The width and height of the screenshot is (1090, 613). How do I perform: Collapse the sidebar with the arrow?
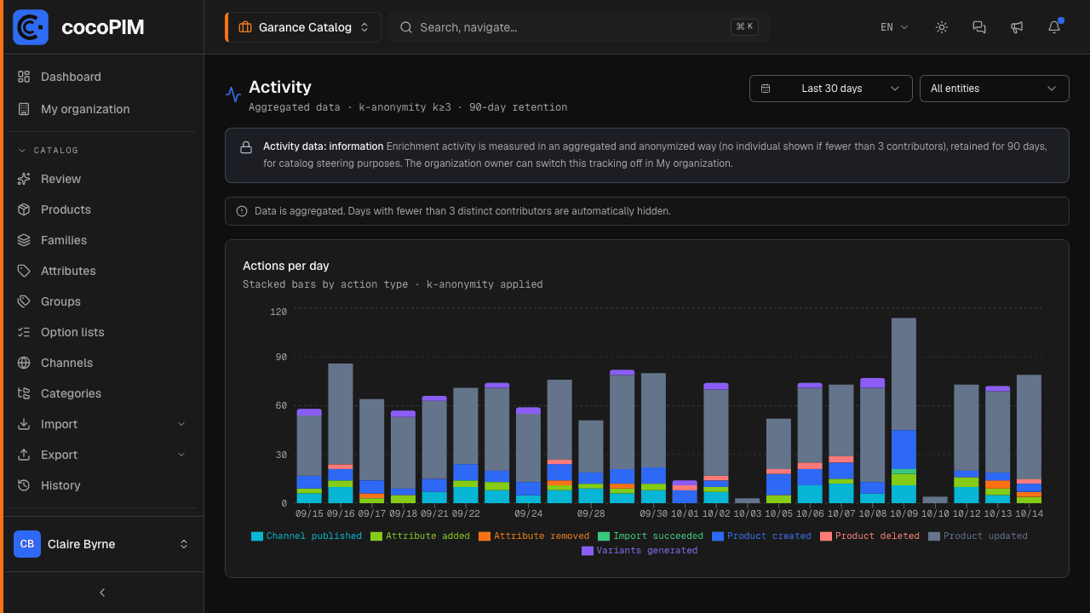(102, 593)
